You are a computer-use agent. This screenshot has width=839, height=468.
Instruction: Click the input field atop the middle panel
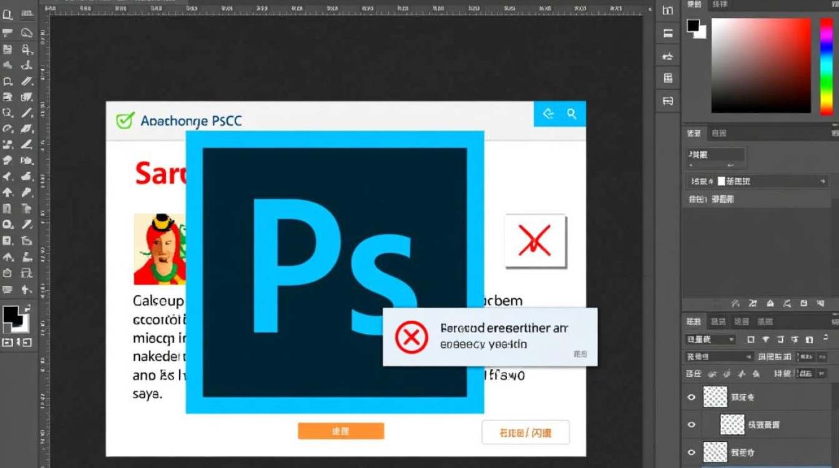[x=716, y=154]
